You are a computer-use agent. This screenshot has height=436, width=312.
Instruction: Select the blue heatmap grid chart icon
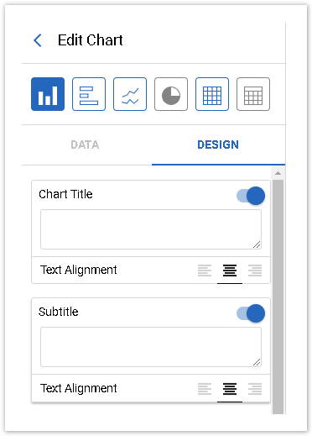tap(212, 94)
